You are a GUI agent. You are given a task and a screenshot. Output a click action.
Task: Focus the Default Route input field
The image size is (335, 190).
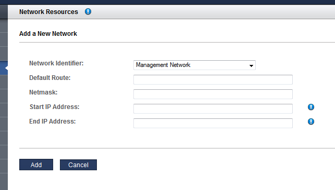213,79
